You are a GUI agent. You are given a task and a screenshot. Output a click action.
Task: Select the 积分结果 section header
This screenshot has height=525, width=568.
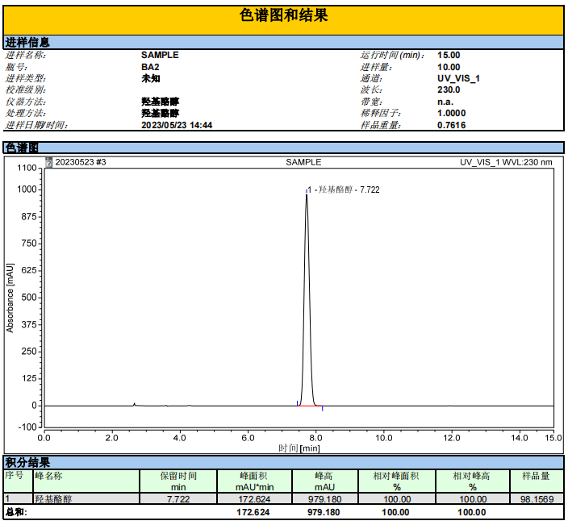tap(27, 463)
